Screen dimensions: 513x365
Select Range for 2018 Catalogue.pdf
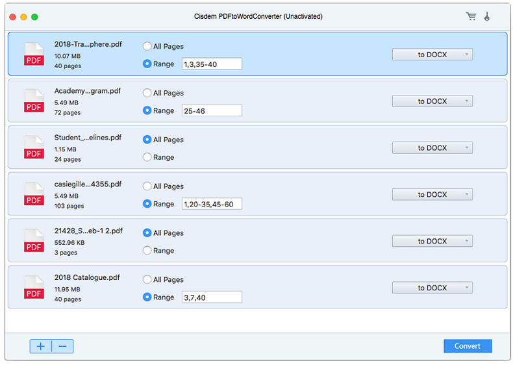pyautogui.click(x=147, y=297)
